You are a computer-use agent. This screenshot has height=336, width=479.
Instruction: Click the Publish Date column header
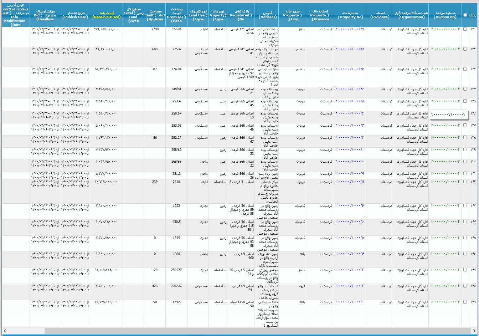75,15
